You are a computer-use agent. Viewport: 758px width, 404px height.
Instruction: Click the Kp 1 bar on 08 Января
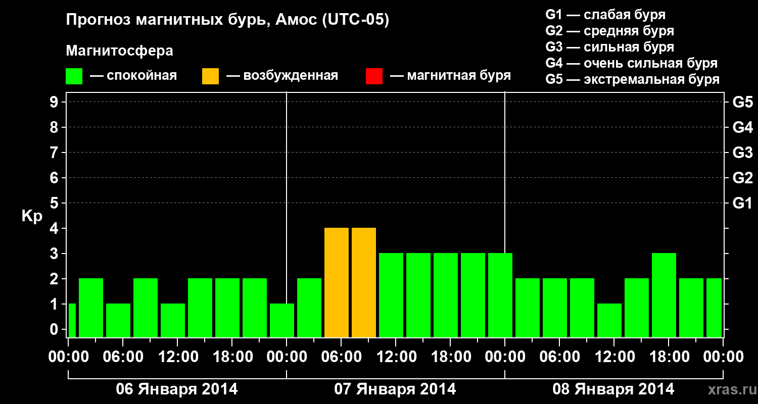pos(609,321)
